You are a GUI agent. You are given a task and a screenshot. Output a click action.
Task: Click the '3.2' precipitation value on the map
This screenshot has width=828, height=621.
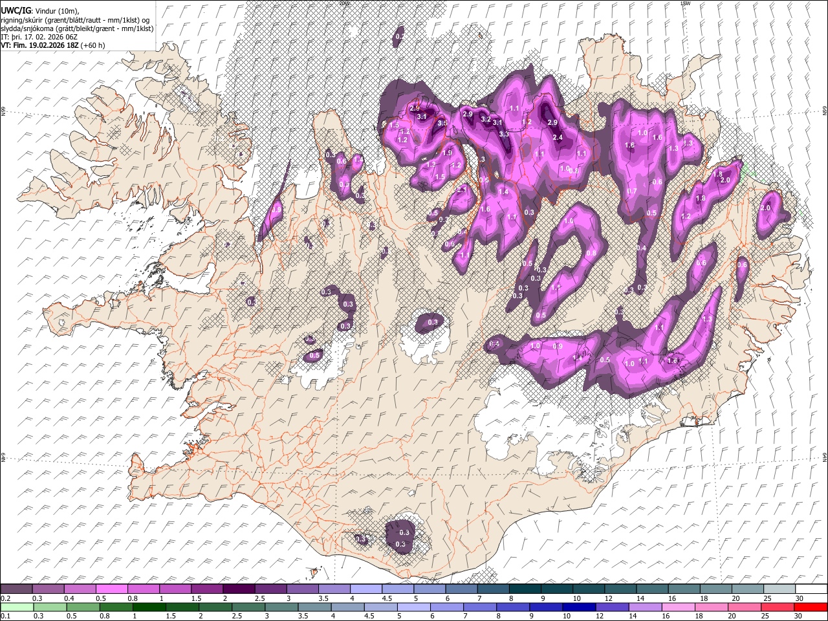coord(485,118)
